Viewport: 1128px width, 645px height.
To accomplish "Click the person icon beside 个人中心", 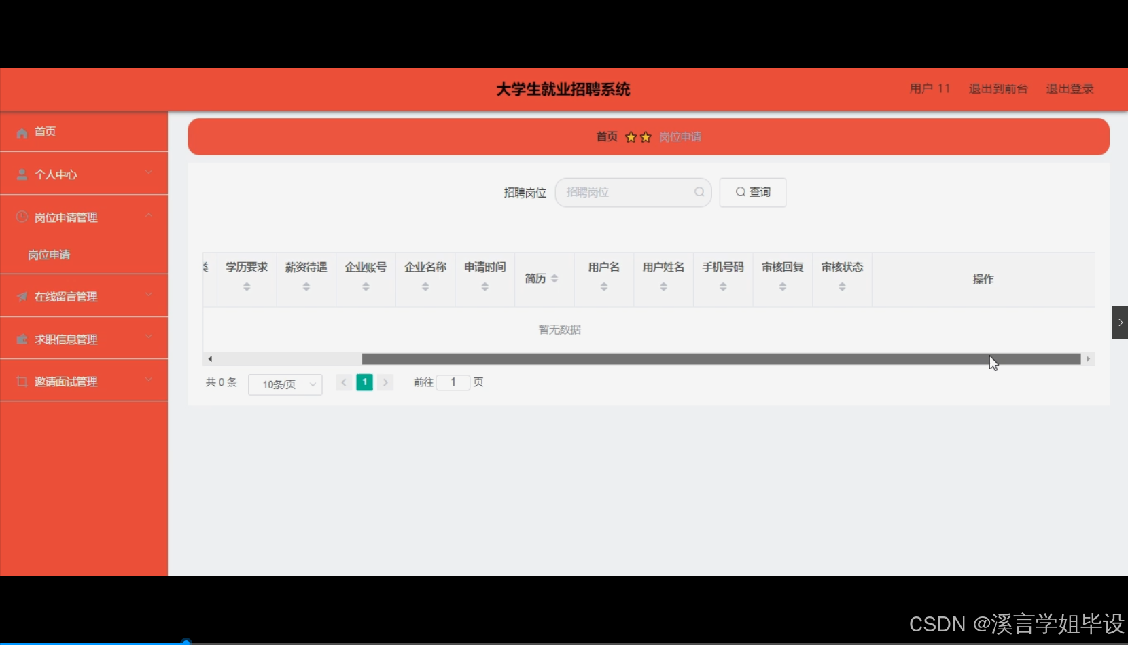I will pyautogui.click(x=22, y=174).
